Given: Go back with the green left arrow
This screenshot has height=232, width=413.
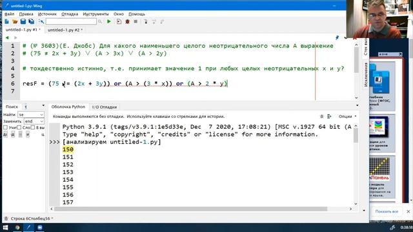Looking at the screenshot, I should 7,37.
